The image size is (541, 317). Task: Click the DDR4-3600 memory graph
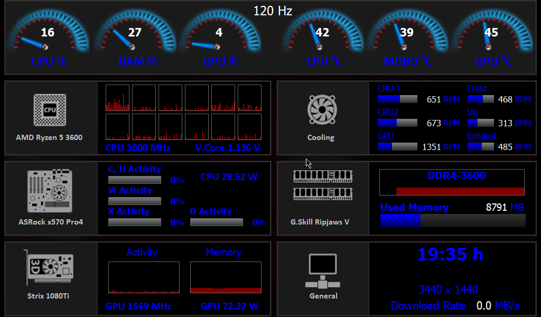[452, 183]
